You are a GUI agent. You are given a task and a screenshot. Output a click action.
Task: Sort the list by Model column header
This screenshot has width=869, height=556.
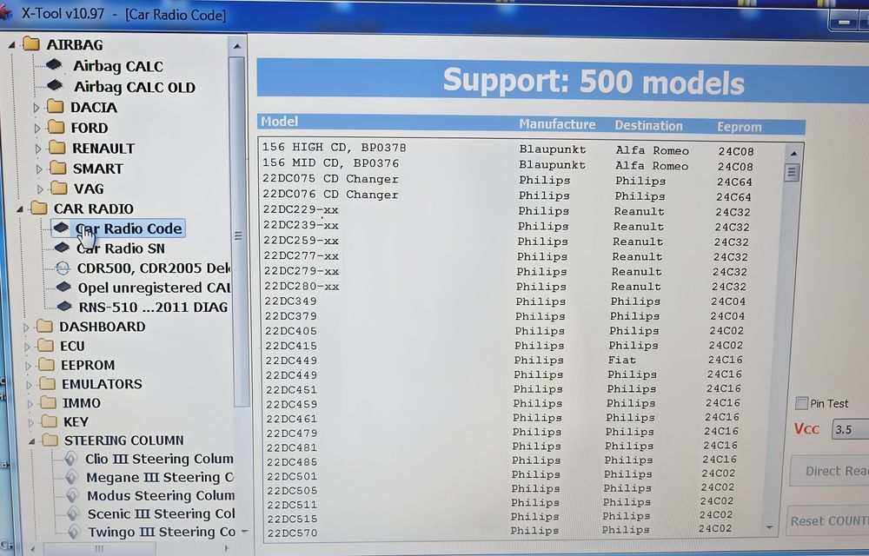coord(279,122)
